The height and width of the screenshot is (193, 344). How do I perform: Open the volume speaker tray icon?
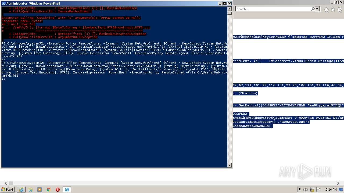click(x=306, y=190)
